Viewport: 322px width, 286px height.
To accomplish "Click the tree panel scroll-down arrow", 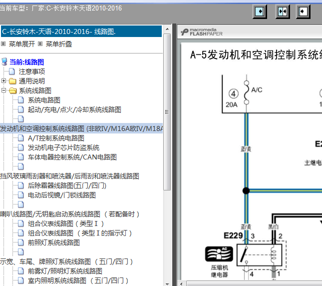I will tap(167, 284).
